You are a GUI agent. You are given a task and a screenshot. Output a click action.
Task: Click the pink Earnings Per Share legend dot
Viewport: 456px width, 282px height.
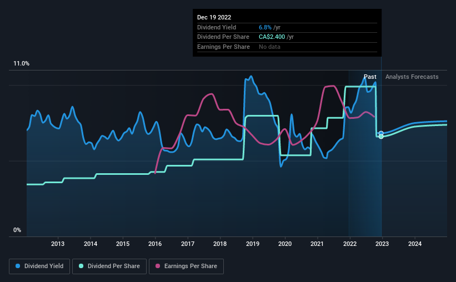tap(158, 266)
